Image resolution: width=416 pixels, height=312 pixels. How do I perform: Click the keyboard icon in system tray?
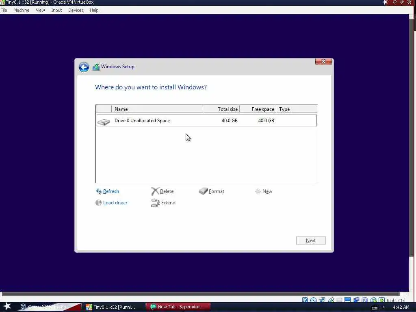[374, 308]
